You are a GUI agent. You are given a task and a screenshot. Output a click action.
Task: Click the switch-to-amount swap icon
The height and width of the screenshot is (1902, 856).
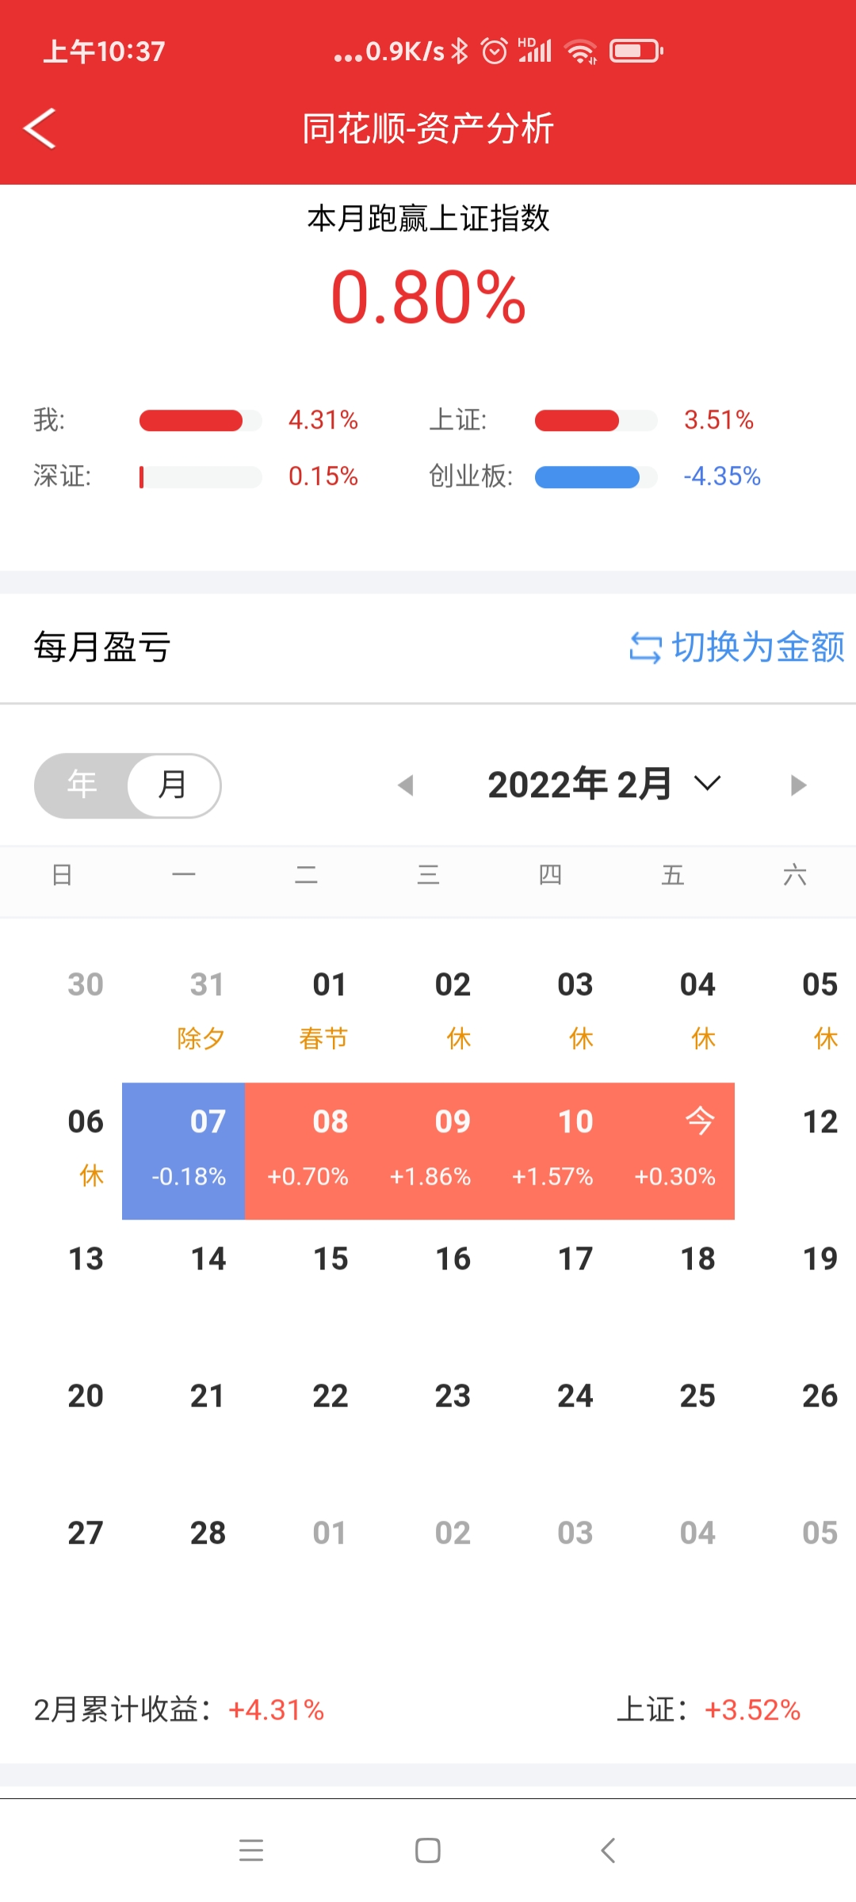coord(645,648)
